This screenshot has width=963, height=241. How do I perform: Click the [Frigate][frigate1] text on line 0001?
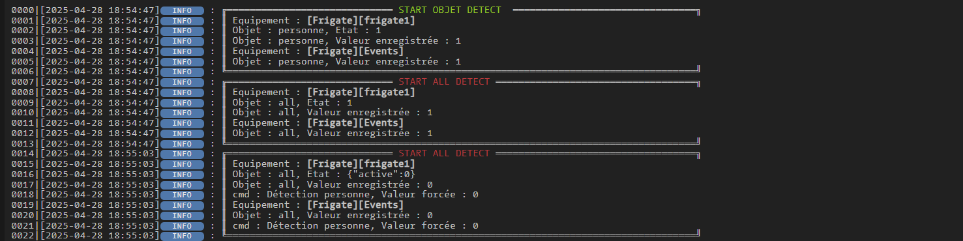tap(361, 21)
